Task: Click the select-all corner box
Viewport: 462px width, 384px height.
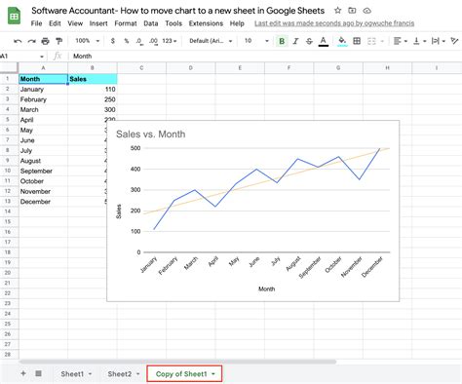Action: (9, 68)
